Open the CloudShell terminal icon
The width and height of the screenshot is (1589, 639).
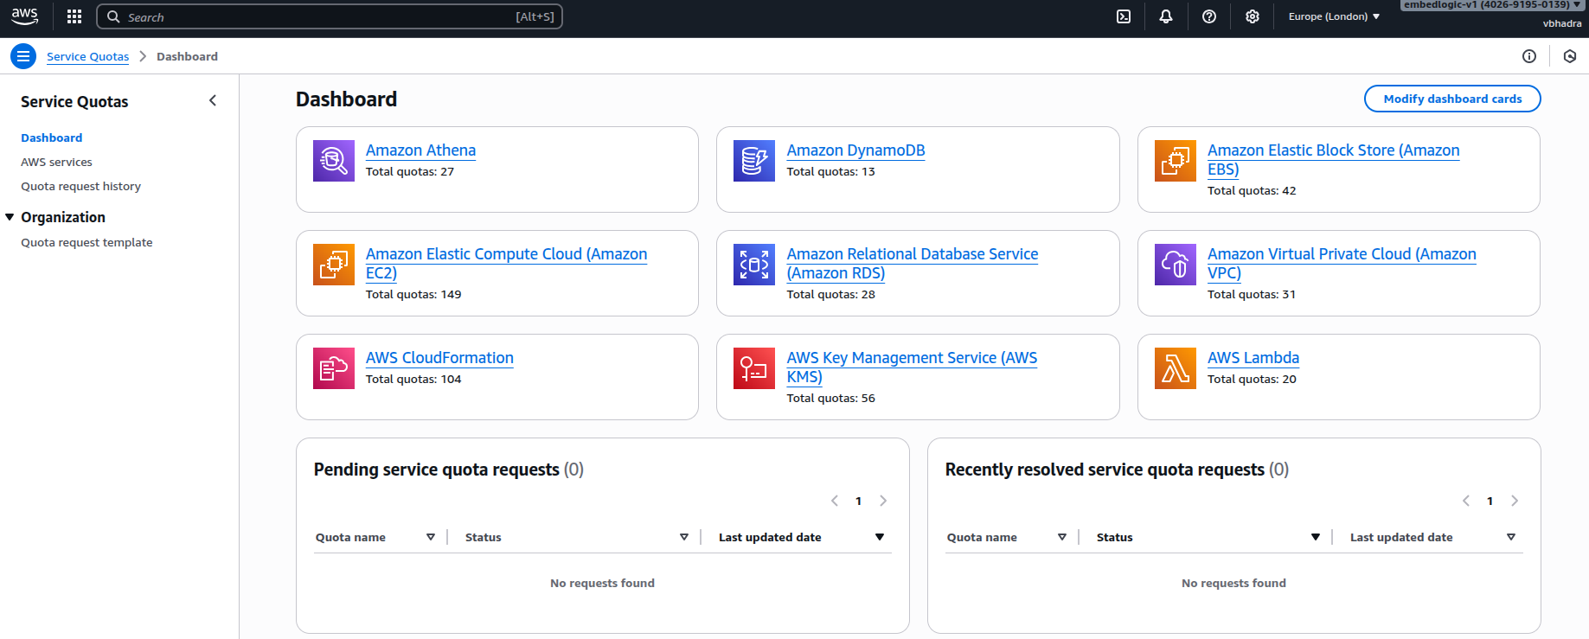pos(1124,16)
